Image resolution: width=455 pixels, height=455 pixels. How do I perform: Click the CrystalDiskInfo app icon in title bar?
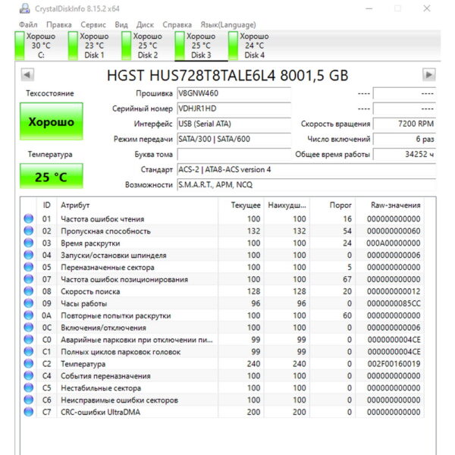click(25, 8)
